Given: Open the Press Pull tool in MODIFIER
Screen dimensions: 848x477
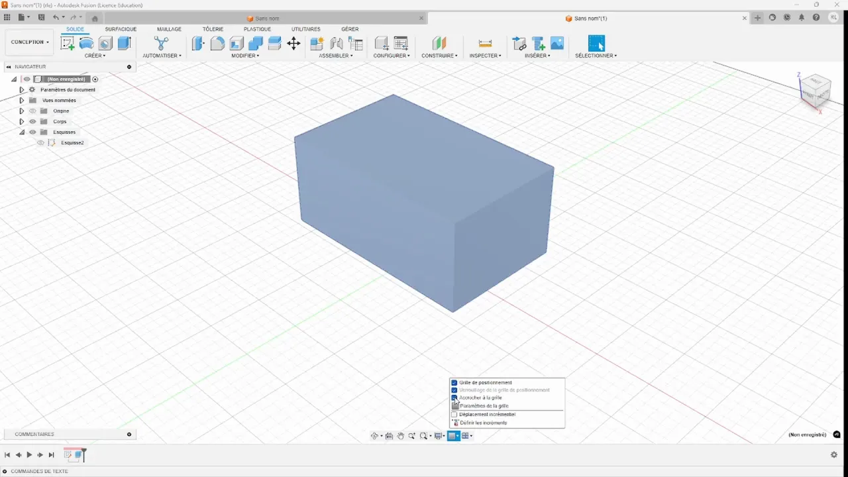Looking at the screenshot, I should [x=197, y=43].
